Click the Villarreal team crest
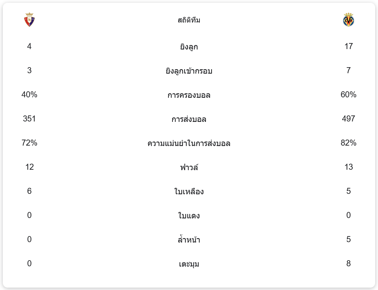378x290 pixels. [348, 20]
